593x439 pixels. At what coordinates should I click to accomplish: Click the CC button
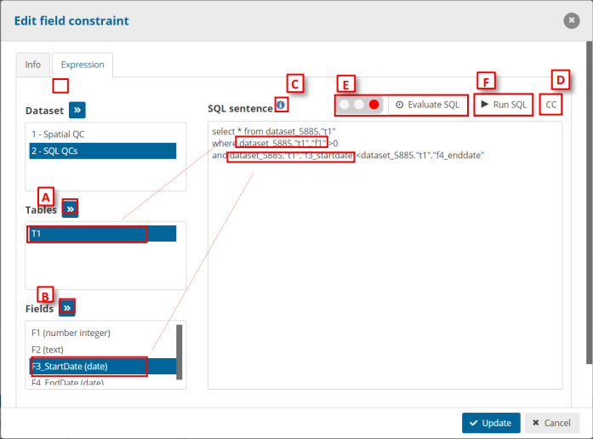click(x=551, y=105)
